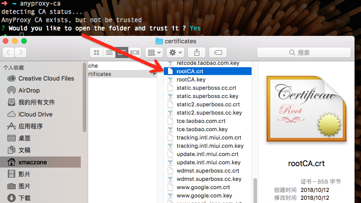Select update.intl.miui.com.crt file
361x203 pixels.
click(x=208, y=154)
